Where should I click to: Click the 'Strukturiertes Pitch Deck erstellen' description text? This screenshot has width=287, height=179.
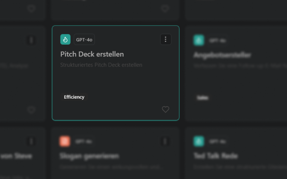point(101,65)
